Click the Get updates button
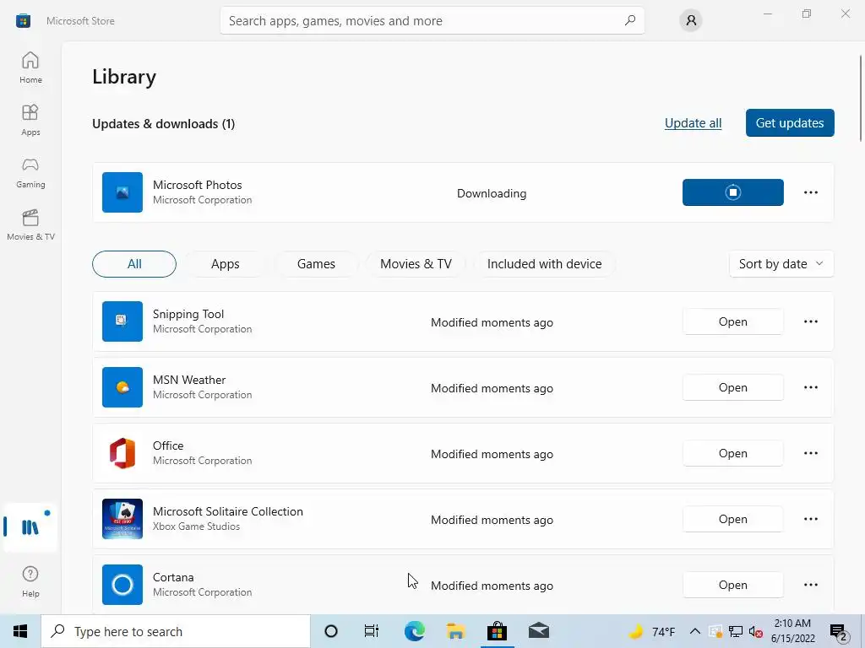Image resolution: width=865 pixels, height=648 pixels. click(790, 123)
